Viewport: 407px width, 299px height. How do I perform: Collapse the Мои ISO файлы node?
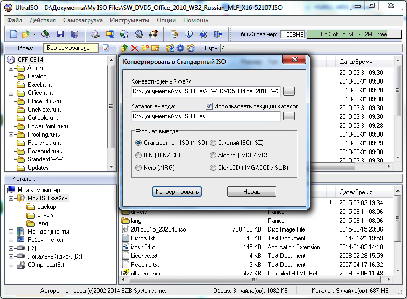click(x=11, y=198)
